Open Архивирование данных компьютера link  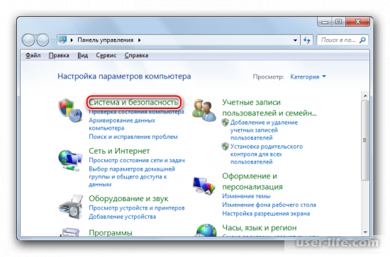click(122, 124)
